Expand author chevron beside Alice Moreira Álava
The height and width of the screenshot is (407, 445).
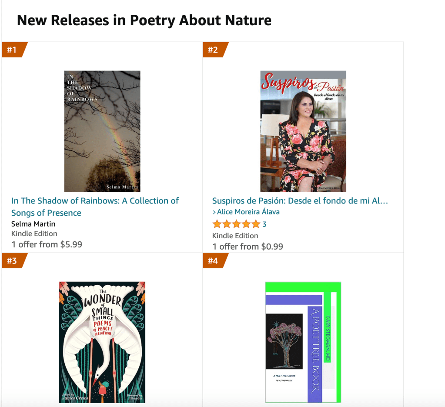pyautogui.click(x=214, y=212)
